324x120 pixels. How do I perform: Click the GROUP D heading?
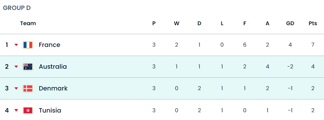click(x=17, y=8)
